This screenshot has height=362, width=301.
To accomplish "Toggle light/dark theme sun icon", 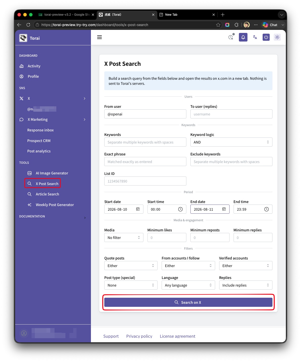I will click(x=277, y=37).
